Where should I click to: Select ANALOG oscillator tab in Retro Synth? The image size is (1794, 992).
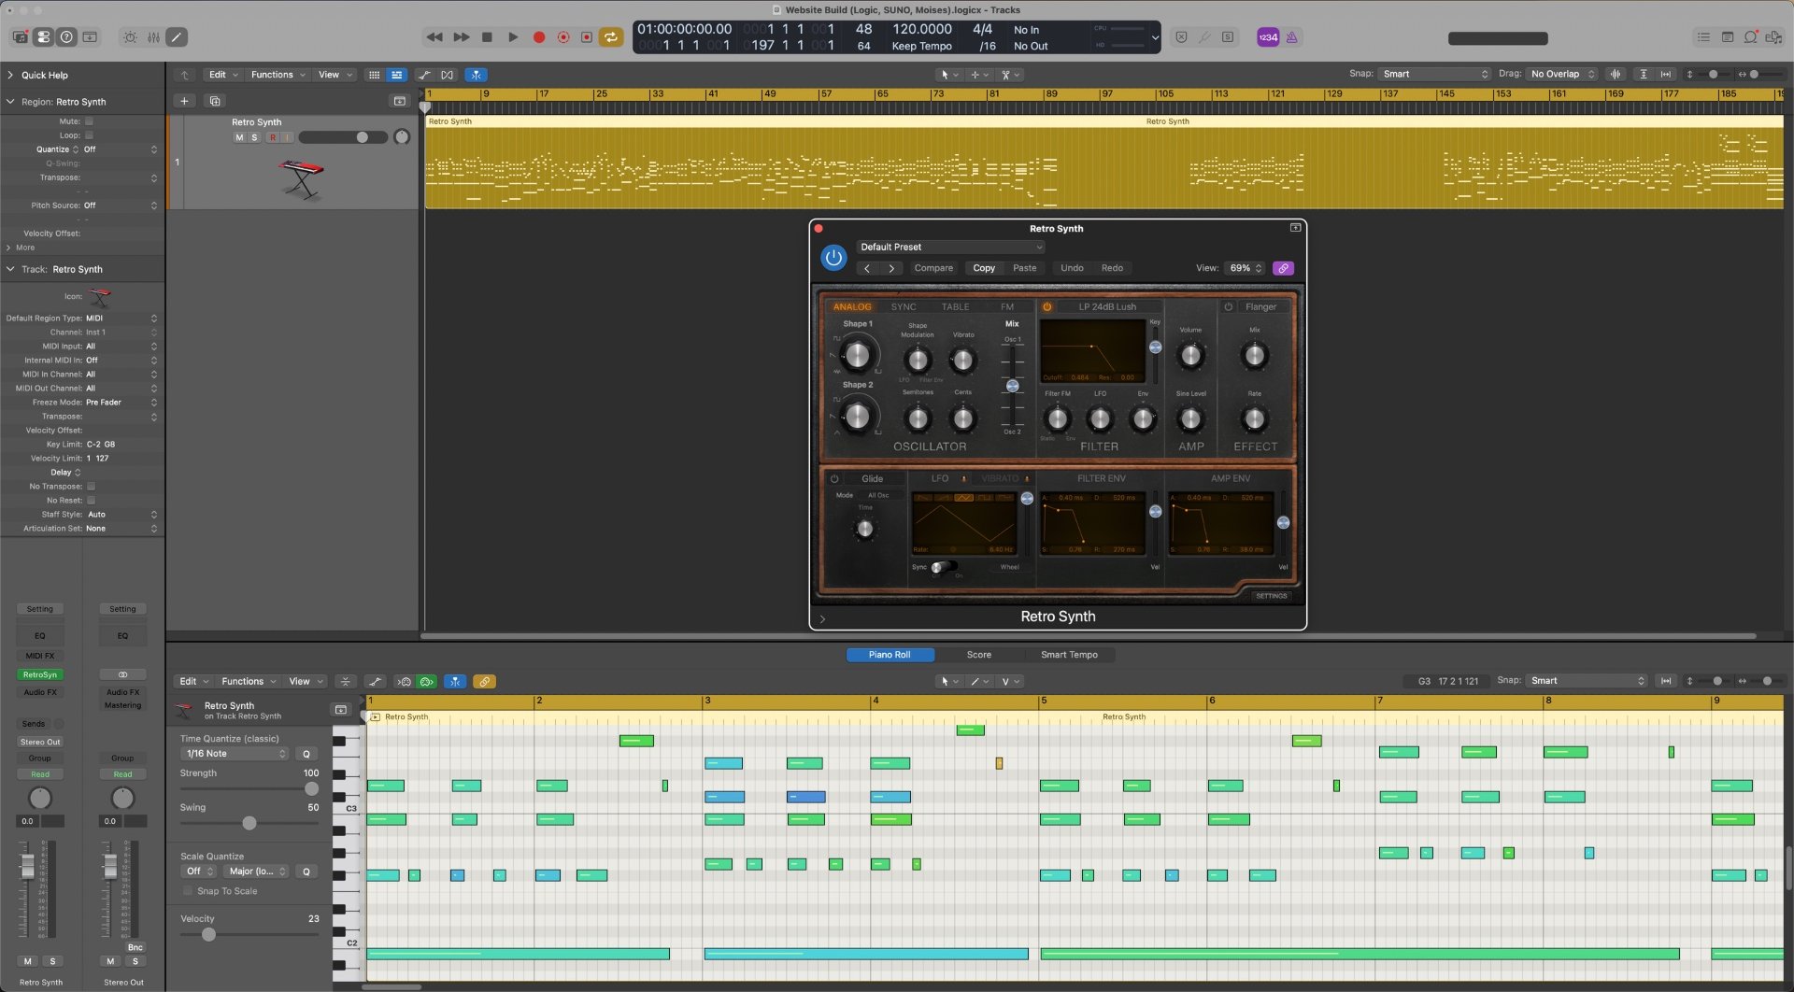pos(852,306)
